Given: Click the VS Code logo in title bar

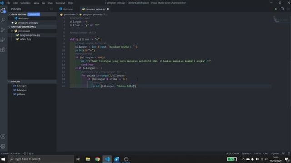Looking at the screenshot, I should coord(2,3).
